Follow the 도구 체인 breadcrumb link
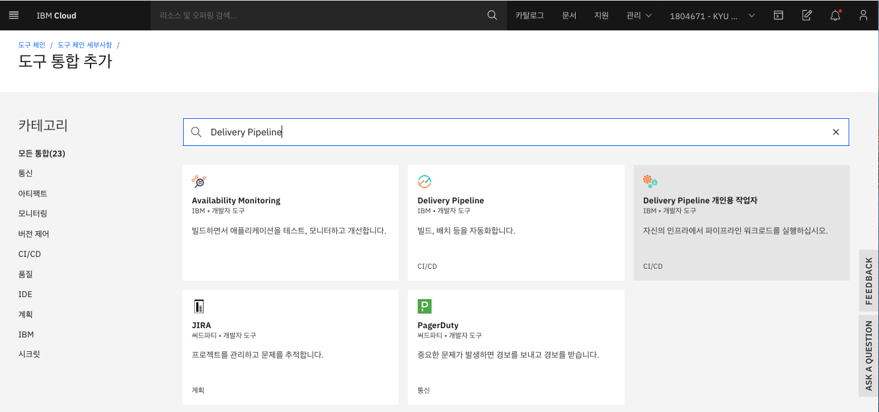This screenshot has width=879, height=412. (x=32, y=45)
